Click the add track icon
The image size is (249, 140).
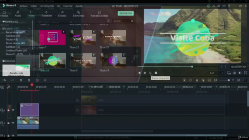[x=2, y=87]
